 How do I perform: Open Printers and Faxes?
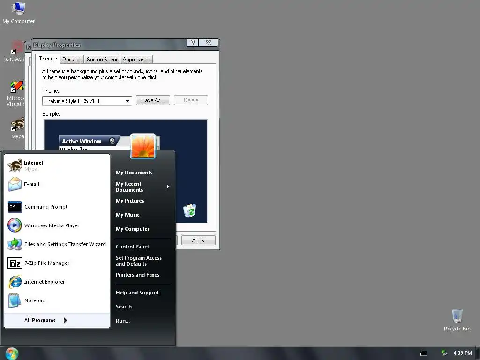coord(137,275)
